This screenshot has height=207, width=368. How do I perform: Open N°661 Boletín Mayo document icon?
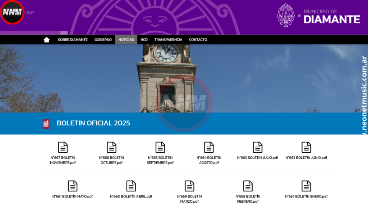73,186
